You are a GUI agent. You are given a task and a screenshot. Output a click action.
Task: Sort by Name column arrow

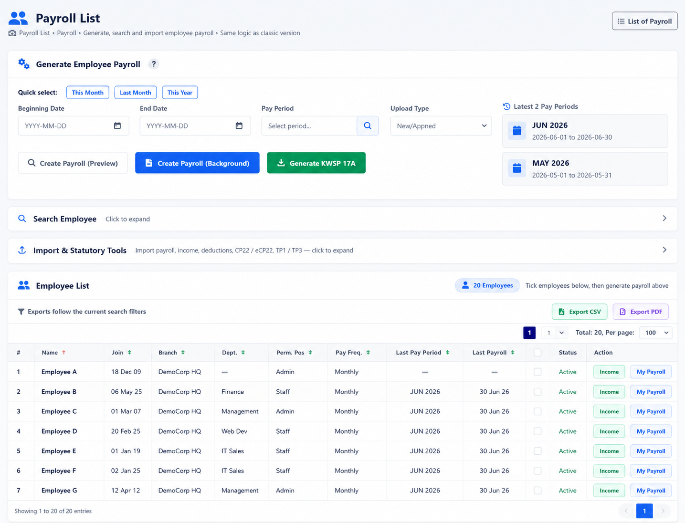[63, 353]
